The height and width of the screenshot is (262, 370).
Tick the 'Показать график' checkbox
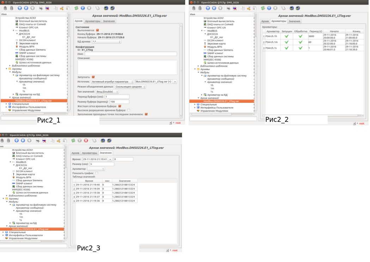97,173
